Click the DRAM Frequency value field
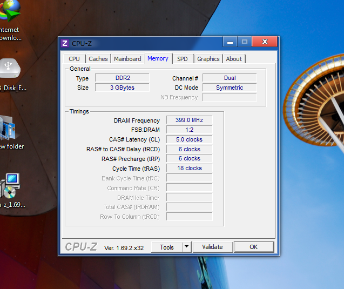This screenshot has height=289, width=344. 189,120
